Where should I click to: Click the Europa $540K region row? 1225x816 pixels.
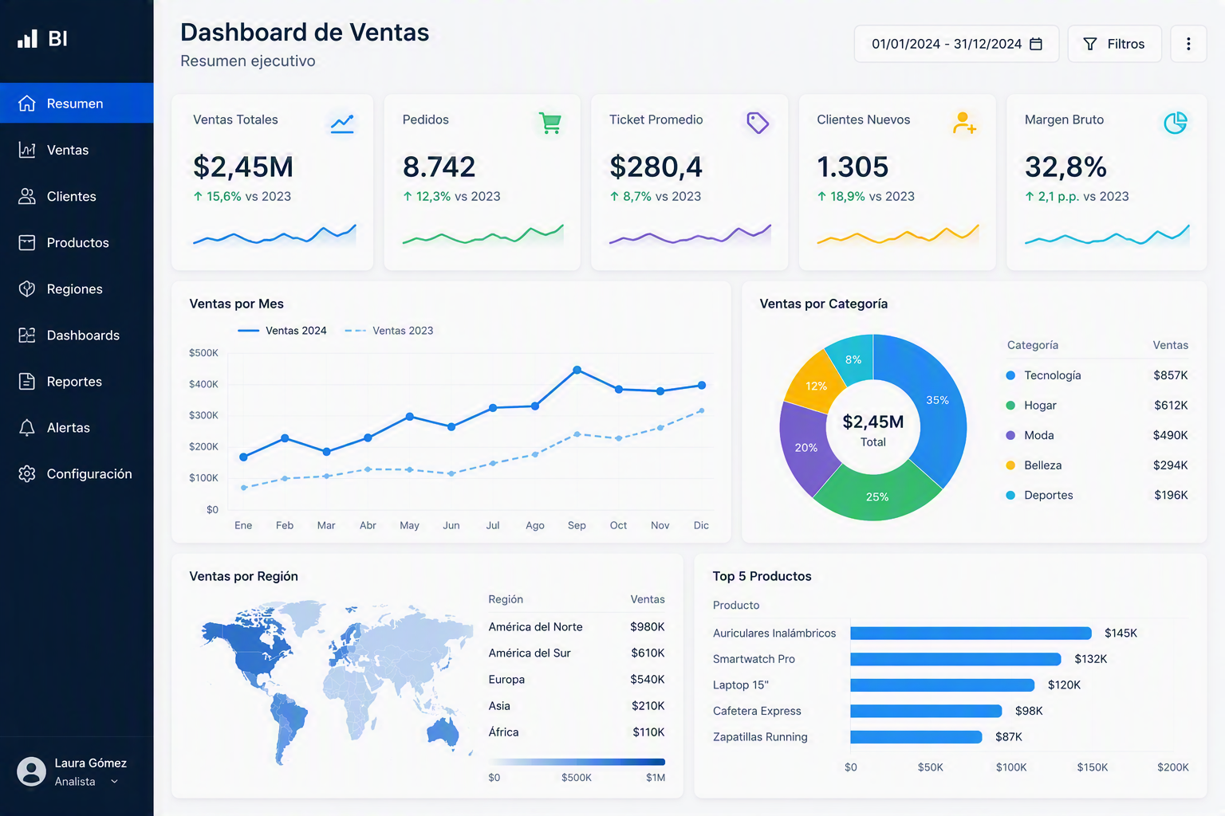point(577,680)
